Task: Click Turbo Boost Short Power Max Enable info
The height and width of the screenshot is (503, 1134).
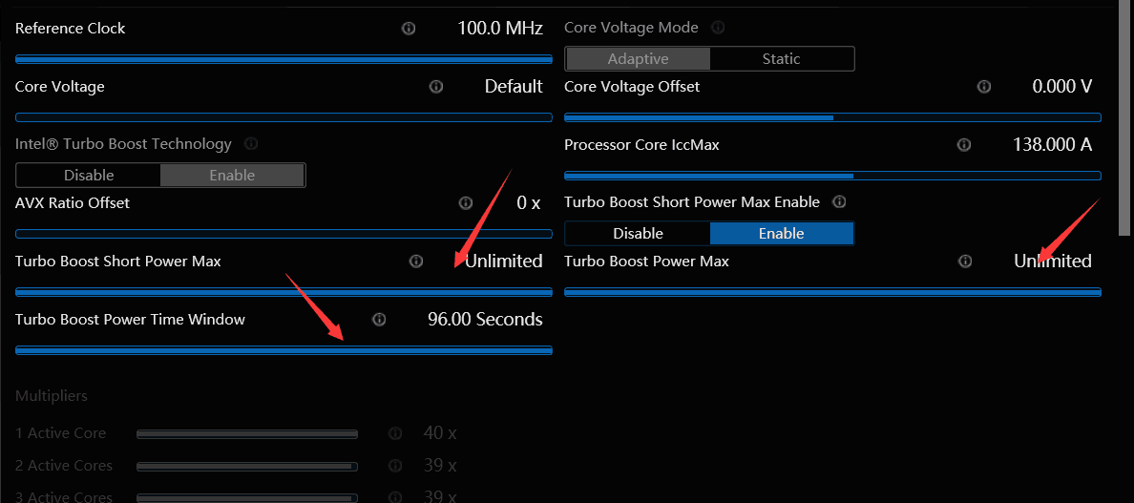Action: tap(840, 202)
